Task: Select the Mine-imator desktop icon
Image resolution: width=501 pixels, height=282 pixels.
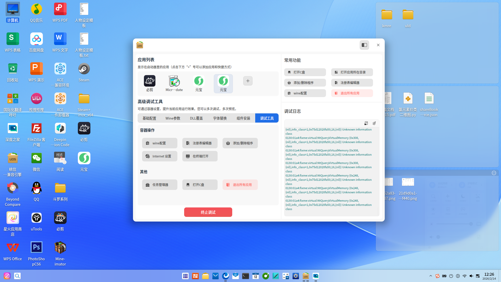Action: 60,254
